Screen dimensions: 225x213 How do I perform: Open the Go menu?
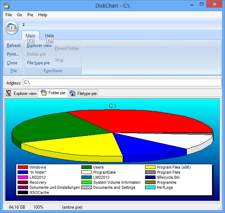[x=19, y=15]
